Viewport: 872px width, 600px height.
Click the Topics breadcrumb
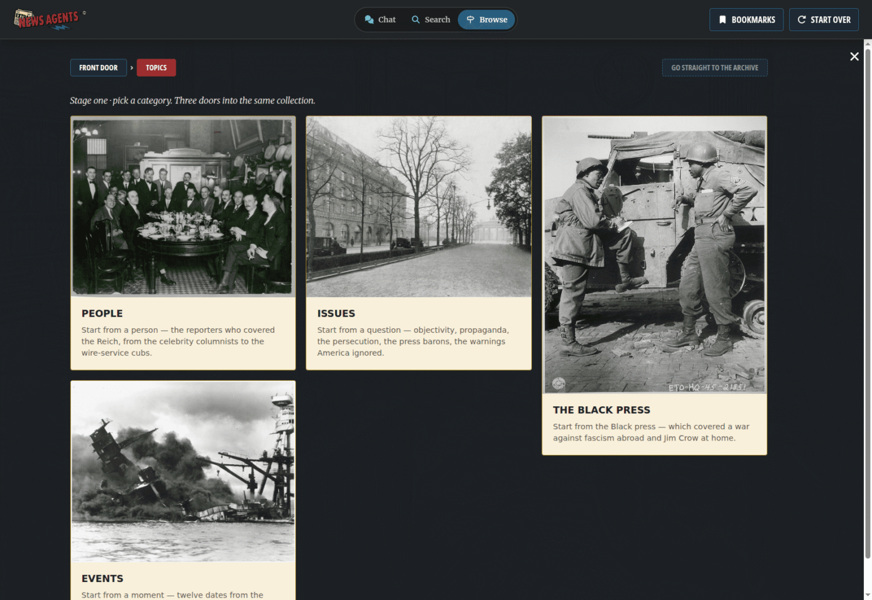(x=156, y=67)
